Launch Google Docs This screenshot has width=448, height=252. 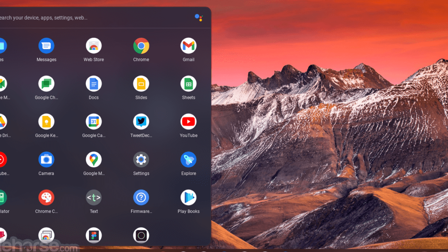coord(94,84)
